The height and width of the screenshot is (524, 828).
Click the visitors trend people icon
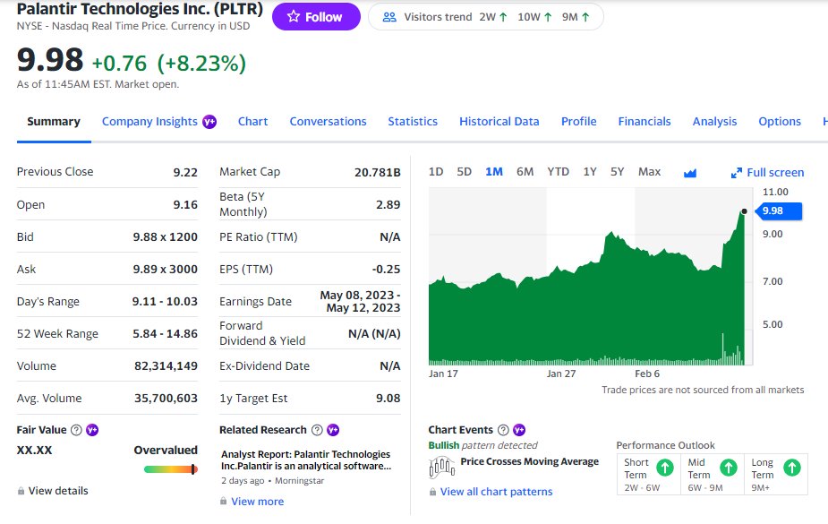coord(389,17)
